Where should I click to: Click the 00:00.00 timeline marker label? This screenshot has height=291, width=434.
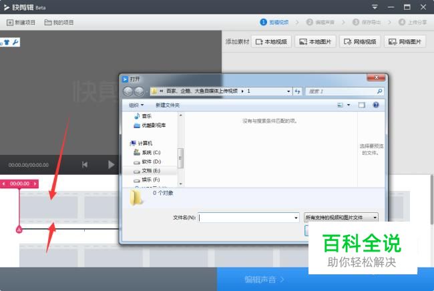19,184
